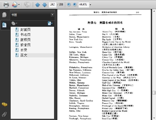Viewport: 156px width, 120px height.
Task: Click the text Steel City
Action: coord(106,118)
